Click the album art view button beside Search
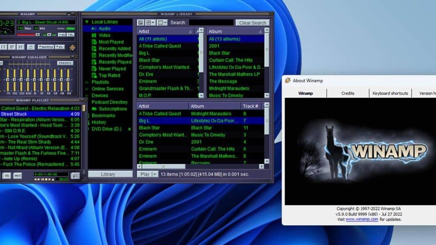The height and width of the screenshot is (245, 436). pyautogui.click(x=140, y=23)
